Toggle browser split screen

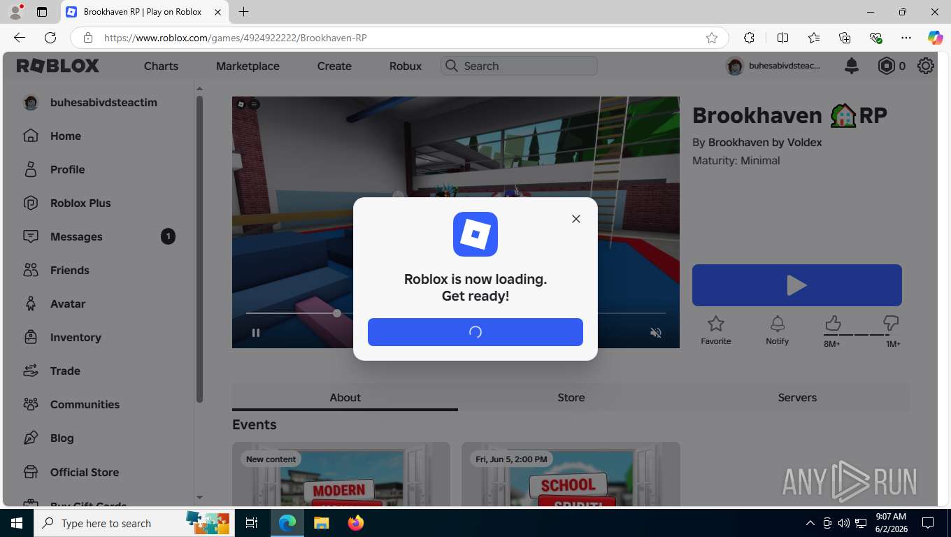[x=782, y=38]
